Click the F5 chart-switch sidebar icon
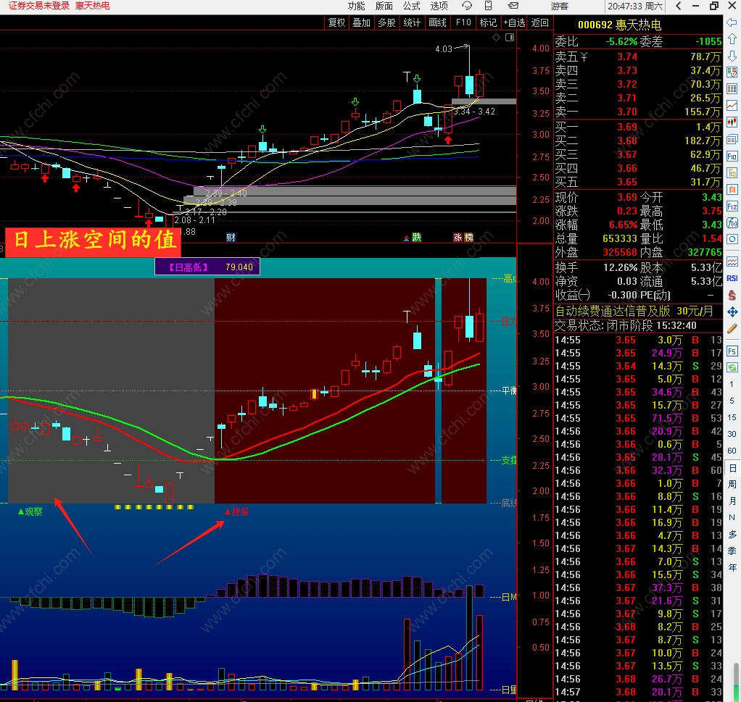This screenshot has width=741, height=702. 732,351
